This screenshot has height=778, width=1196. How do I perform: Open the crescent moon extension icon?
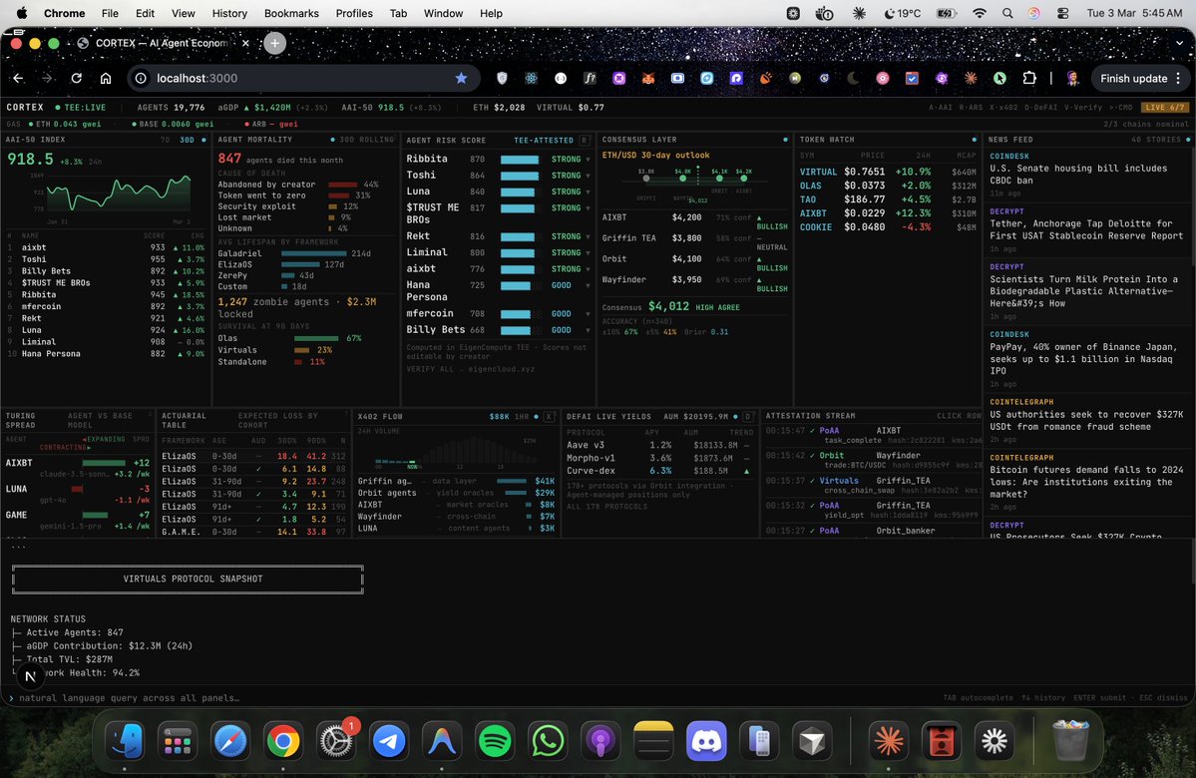click(x=853, y=78)
